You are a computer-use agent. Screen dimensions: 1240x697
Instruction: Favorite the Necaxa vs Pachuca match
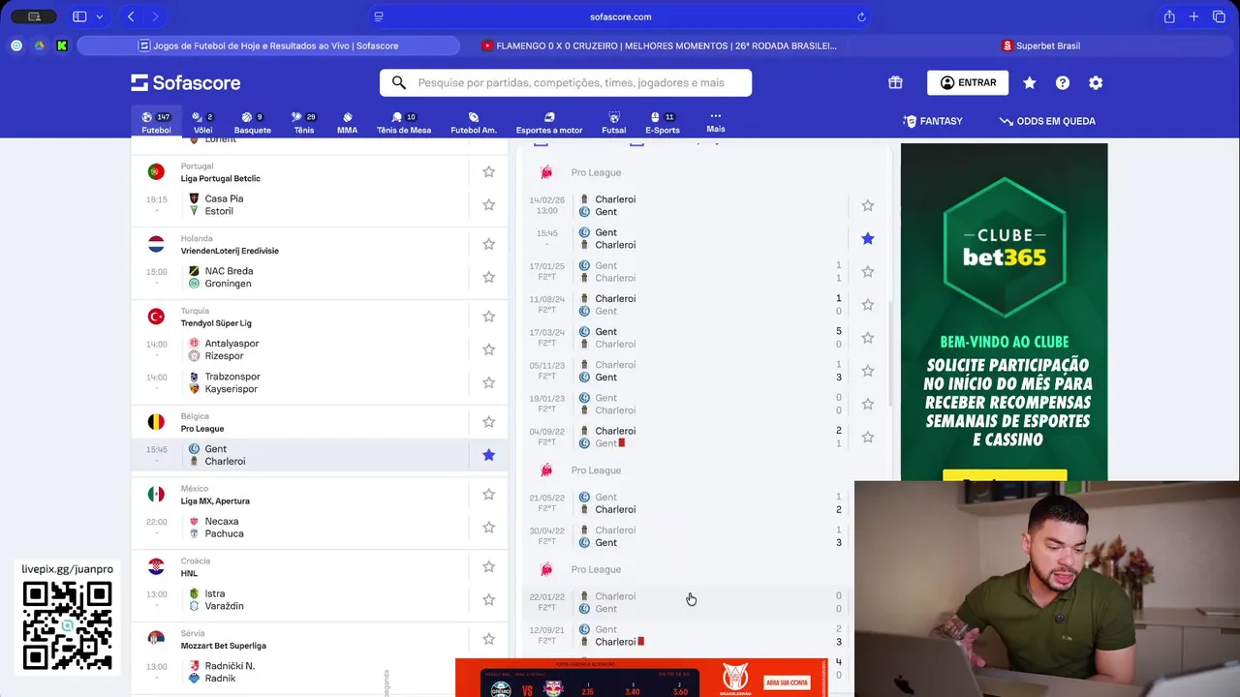pos(488,528)
